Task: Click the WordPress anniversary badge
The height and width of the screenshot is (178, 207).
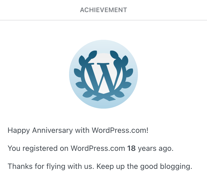Action: click(x=103, y=74)
